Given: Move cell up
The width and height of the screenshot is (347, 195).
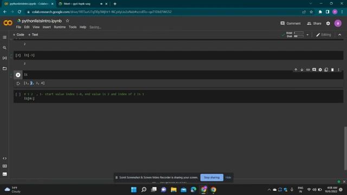Looking at the screenshot, I should [x=295, y=70].
